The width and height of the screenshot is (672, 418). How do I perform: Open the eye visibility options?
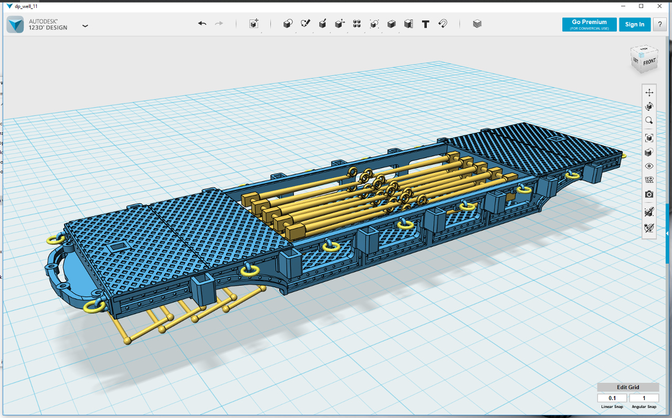649,166
